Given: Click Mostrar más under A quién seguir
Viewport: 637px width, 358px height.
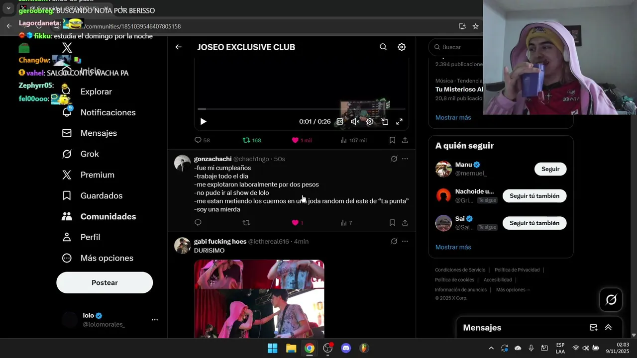Looking at the screenshot, I should 453,247.
